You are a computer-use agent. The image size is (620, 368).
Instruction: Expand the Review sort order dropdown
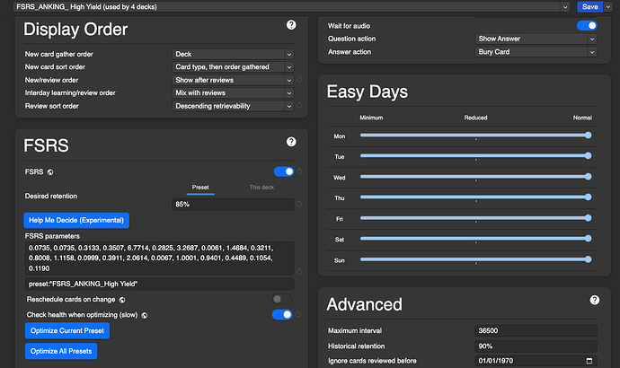pyautogui.click(x=233, y=106)
